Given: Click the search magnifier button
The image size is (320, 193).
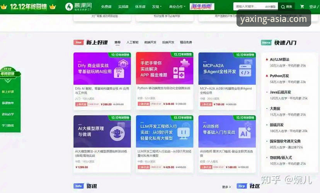Looking at the screenshot, I should pyautogui.click(x=286, y=7).
